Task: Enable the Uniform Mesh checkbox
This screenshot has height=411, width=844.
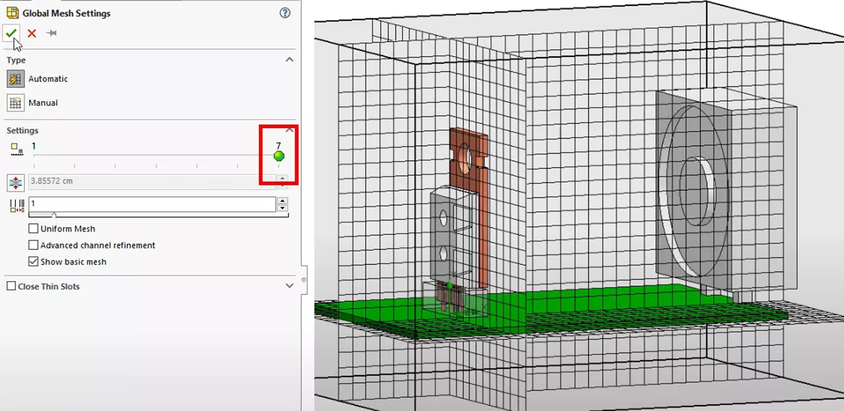Action: click(34, 229)
